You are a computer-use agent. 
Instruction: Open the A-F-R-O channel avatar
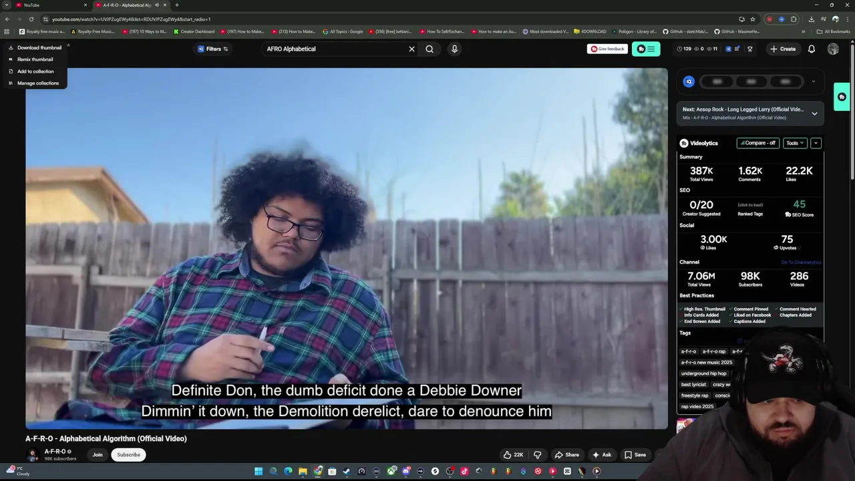click(x=32, y=455)
